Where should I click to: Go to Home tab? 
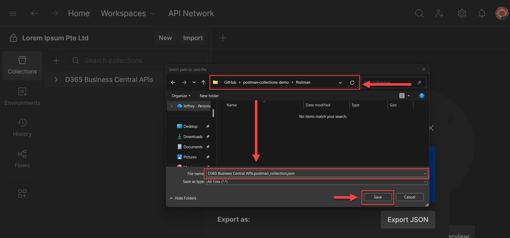coord(79,13)
